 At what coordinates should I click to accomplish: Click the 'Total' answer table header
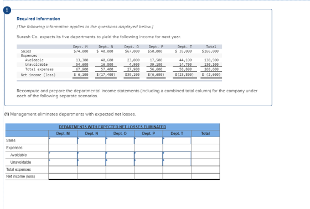coord(205,134)
